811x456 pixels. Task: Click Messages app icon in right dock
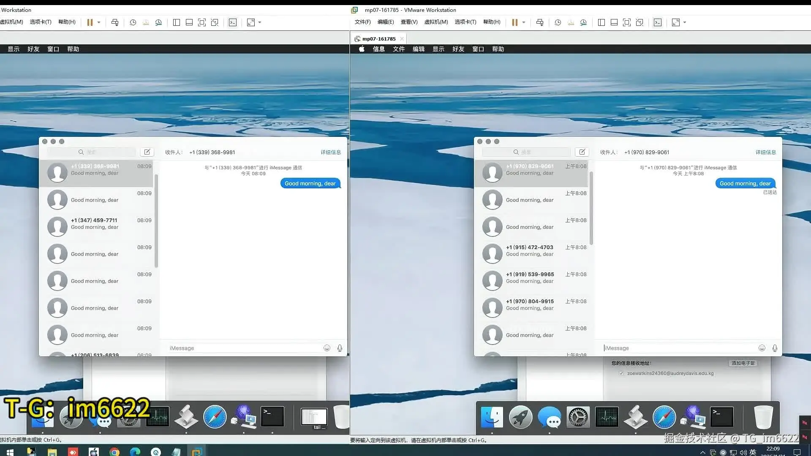coord(549,417)
